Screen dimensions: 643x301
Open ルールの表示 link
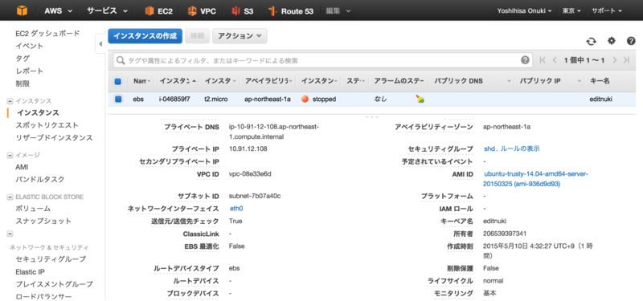520,148
